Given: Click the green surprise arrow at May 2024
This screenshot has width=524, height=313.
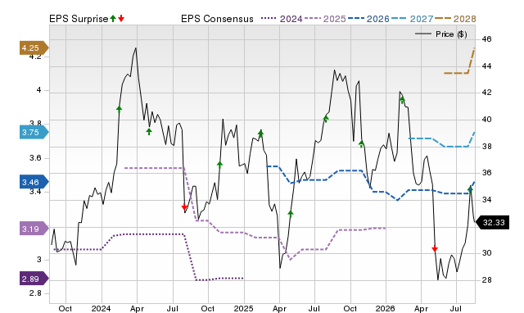Looking at the screenshot, I should [x=149, y=131].
